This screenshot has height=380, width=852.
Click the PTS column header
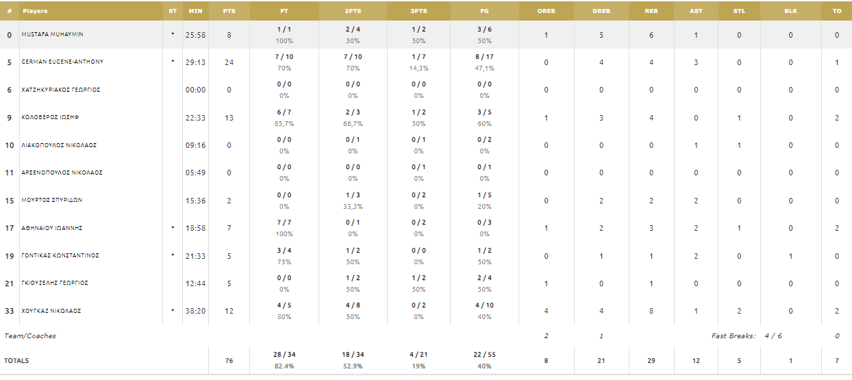point(229,11)
